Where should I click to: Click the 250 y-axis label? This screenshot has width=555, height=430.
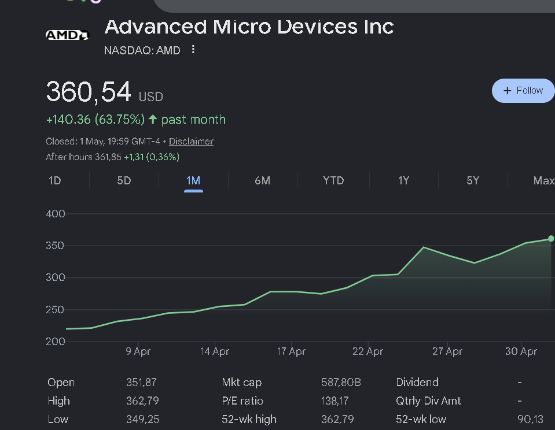55,310
